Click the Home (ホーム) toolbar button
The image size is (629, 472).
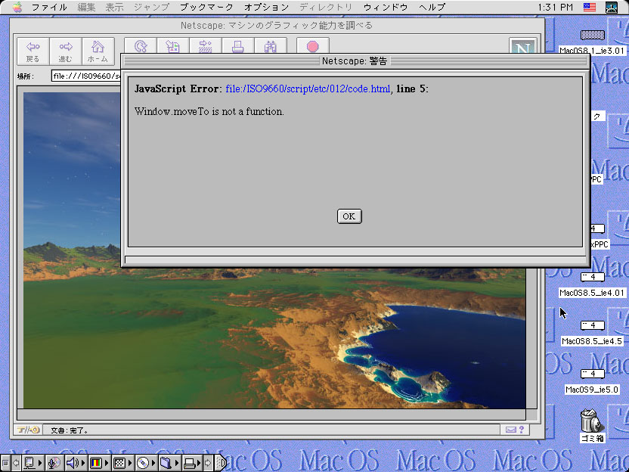(98, 51)
